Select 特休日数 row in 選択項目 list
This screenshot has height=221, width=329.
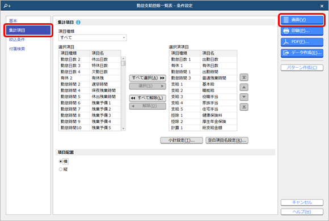pyautogui.click(x=90, y=66)
